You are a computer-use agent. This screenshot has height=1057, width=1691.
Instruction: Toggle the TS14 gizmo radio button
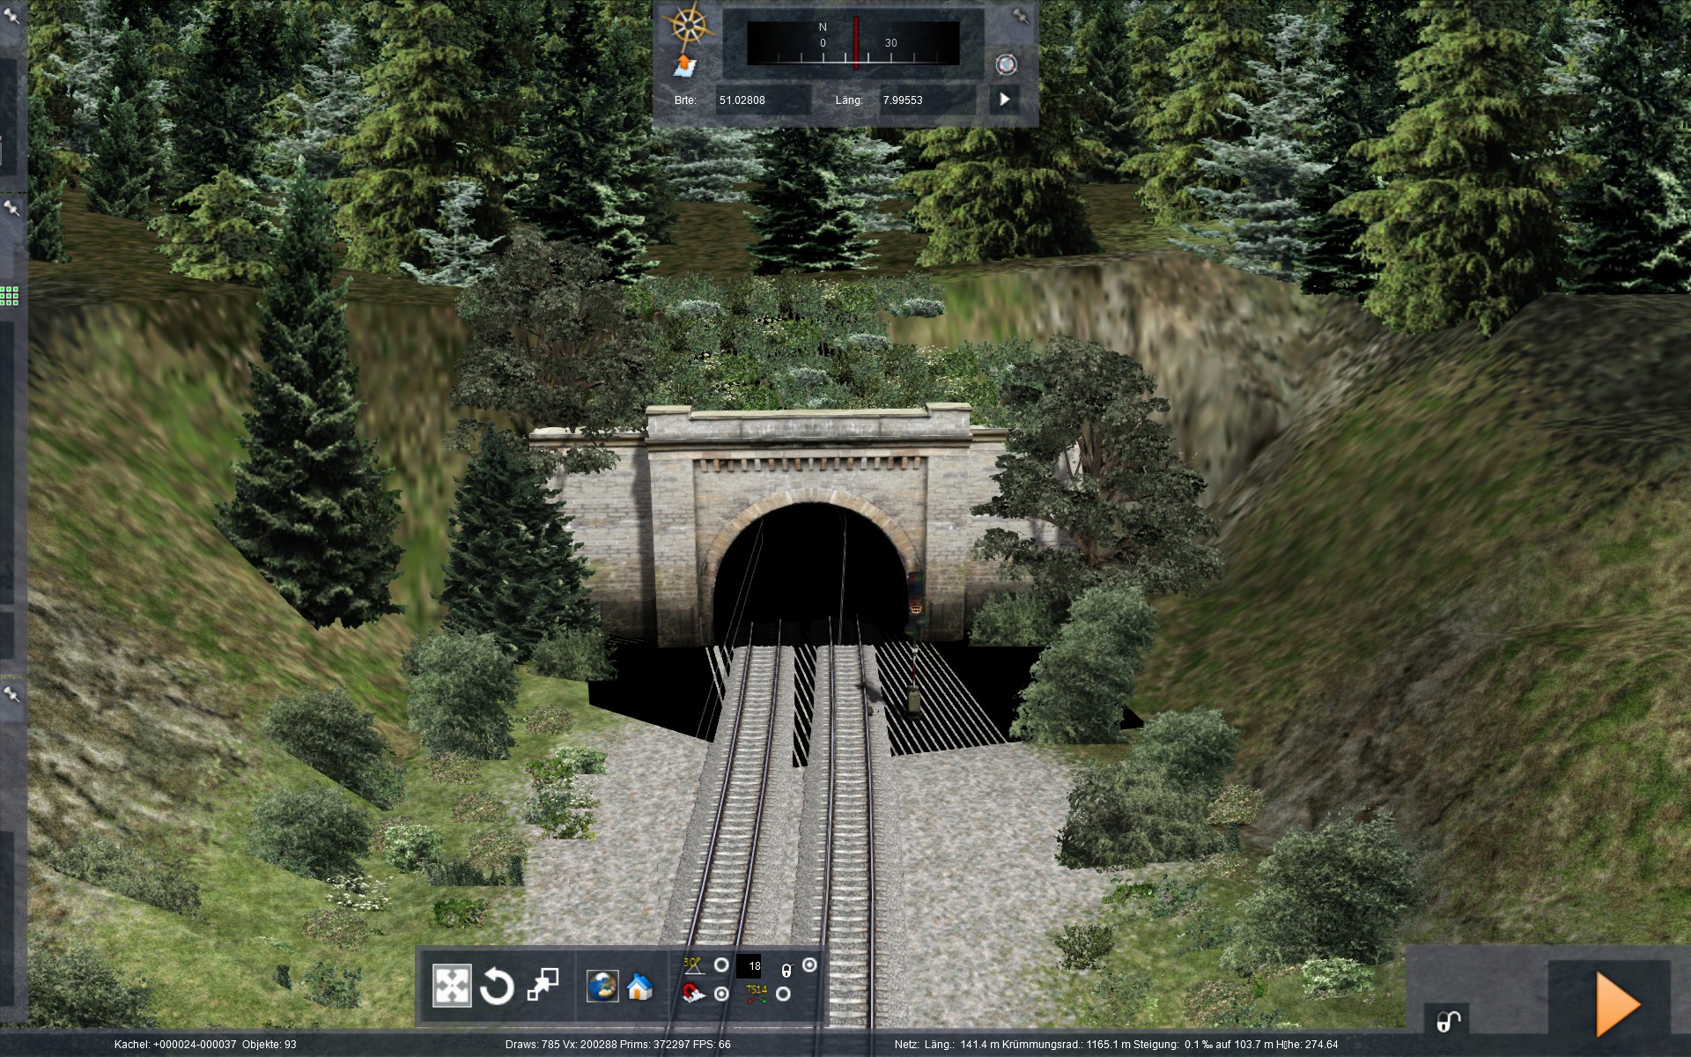pos(783,994)
